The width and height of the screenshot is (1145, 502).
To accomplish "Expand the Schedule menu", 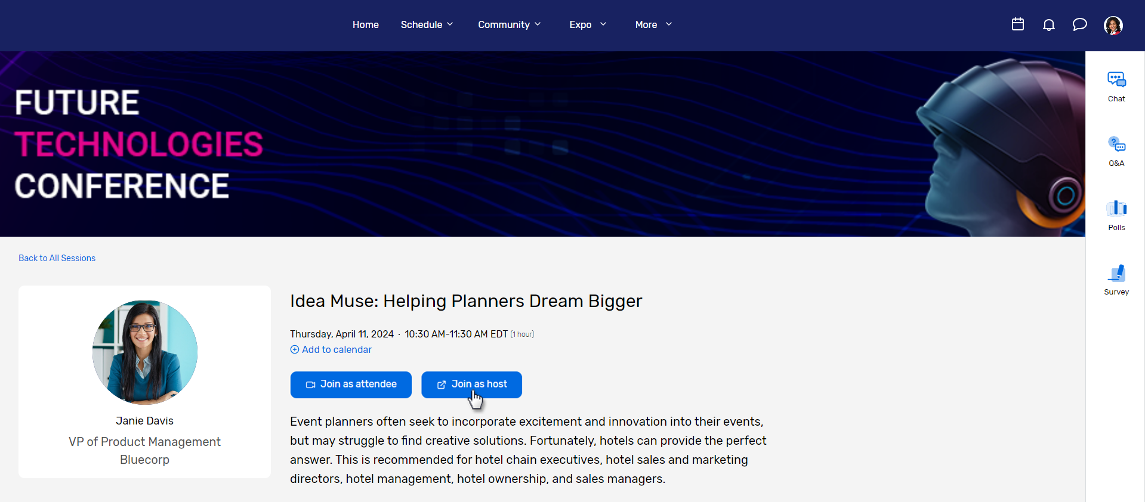I will pyautogui.click(x=427, y=24).
